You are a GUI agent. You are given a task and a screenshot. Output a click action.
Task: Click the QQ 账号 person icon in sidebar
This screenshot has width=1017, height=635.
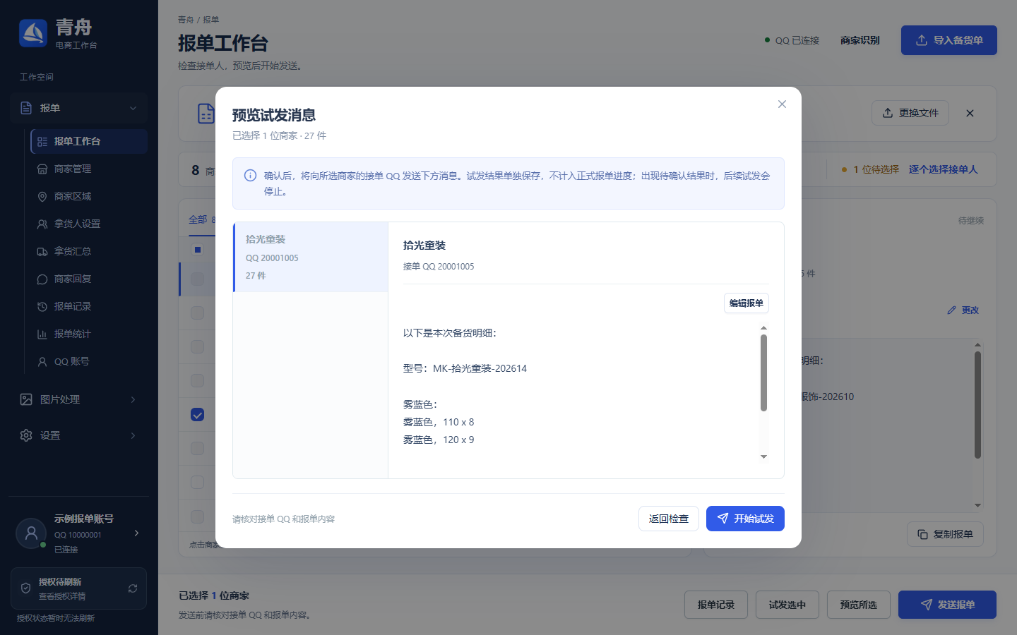point(42,361)
